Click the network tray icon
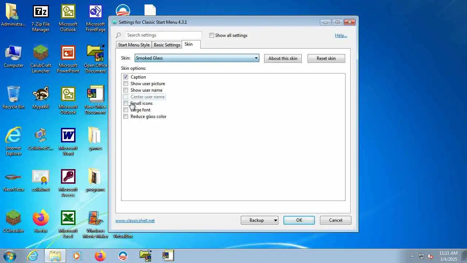This screenshot has height=263, width=467. click(421, 256)
